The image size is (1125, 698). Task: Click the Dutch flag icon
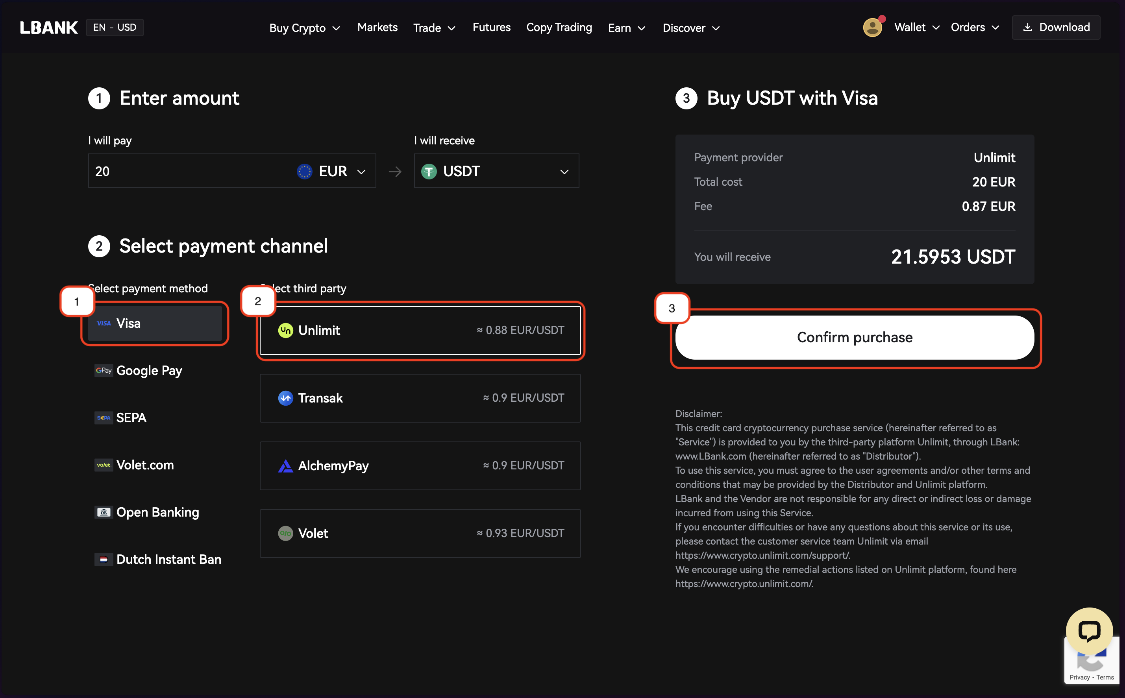(x=104, y=560)
